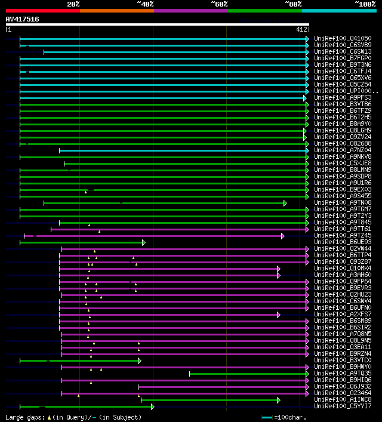Select the UniRef100_Q5CZ54 label
Image resolution: width=382 pixels, height=422 pixels.
[343, 85]
